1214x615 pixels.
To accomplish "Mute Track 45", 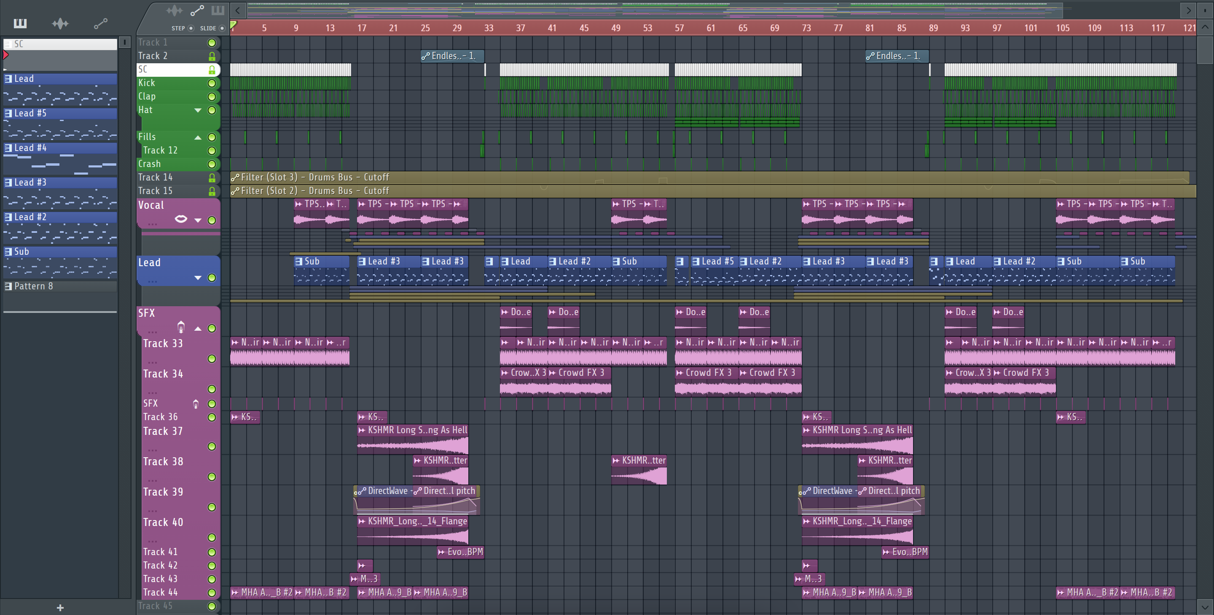I will [x=212, y=607].
